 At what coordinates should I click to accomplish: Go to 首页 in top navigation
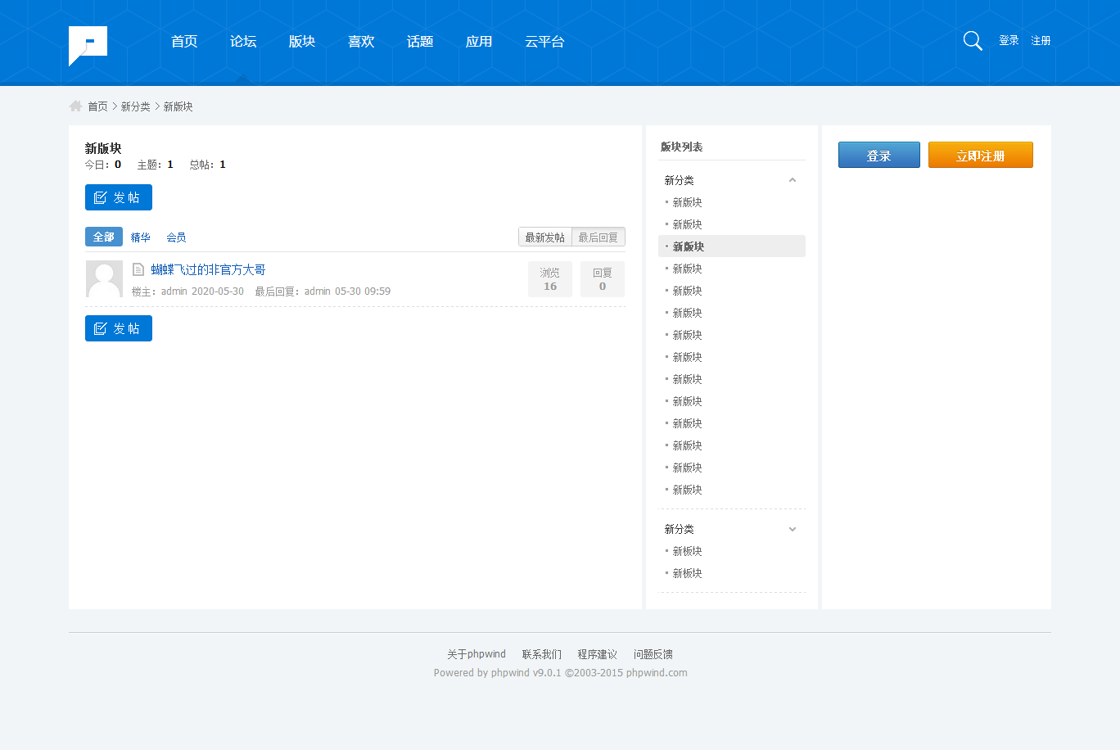point(184,42)
